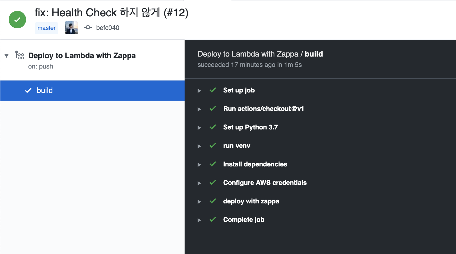Select the build job in the sidebar

tap(92, 91)
